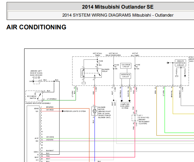Click the 'LT GRN/BLK' label at switch pin 3
The width and height of the screenshot is (194, 162).
pyautogui.click(x=52, y=99)
